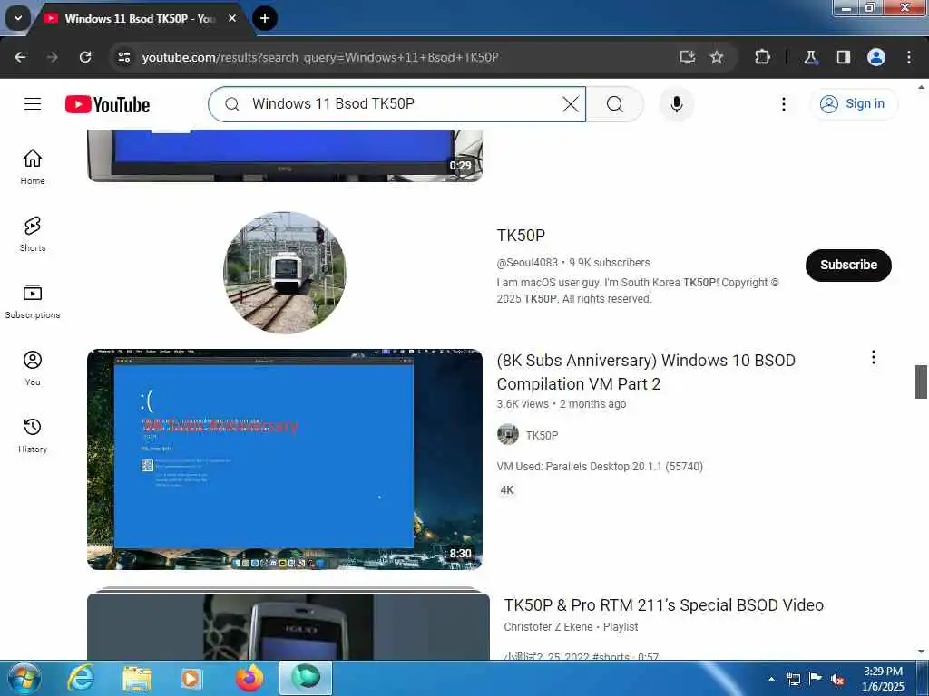929x696 pixels.
Task: Open site information icon in address bar
Action: (123, 57)
